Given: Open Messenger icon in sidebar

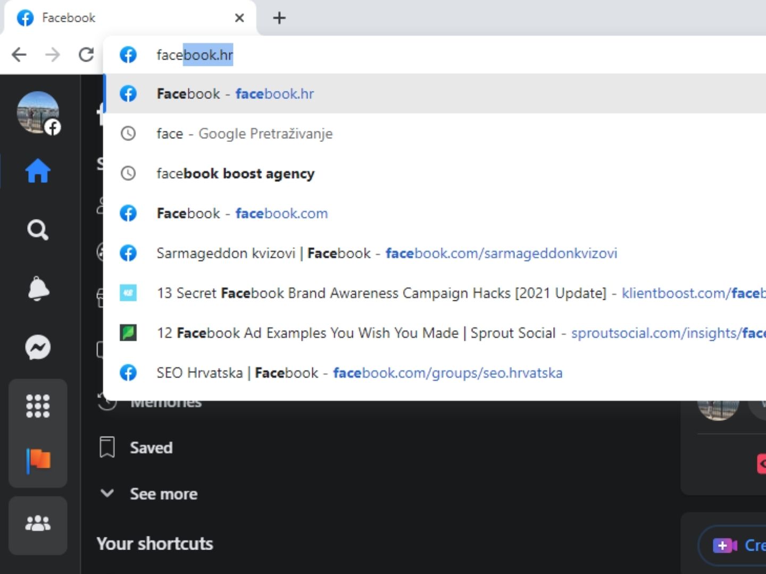Looking at the screenshot, I should pos(38,347).
